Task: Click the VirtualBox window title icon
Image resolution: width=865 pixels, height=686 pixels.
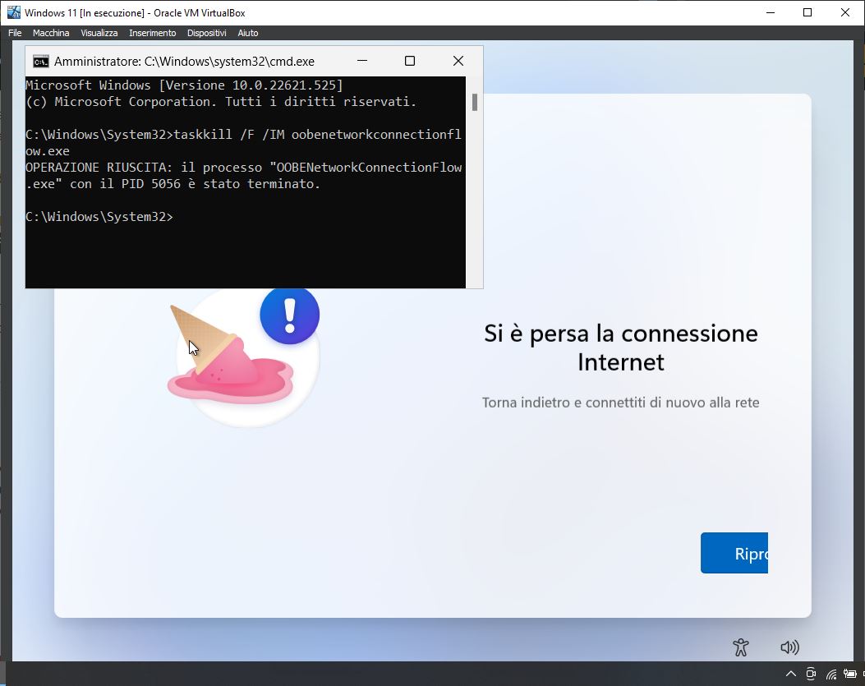Action: [x=14, y=12]
